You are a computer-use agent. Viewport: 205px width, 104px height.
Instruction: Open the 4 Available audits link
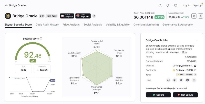click(191, 57)
